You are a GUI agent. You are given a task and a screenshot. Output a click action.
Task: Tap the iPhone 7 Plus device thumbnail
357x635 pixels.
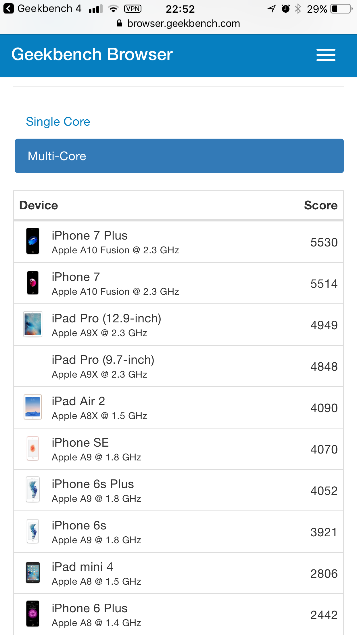tap(33, 241)
